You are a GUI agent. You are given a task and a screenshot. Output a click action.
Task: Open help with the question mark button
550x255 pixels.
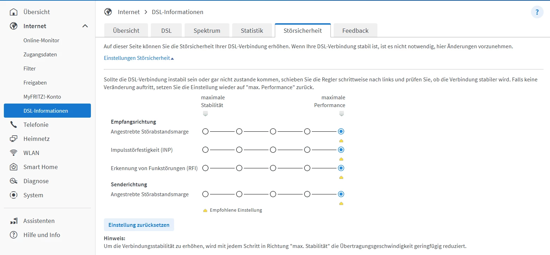pos(537,12)
